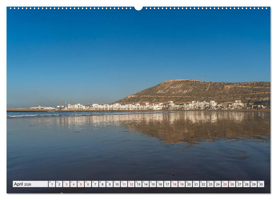The image size is (277, 200).
Task: Select date 24 in the calendar row
Action: coord(217,184)
